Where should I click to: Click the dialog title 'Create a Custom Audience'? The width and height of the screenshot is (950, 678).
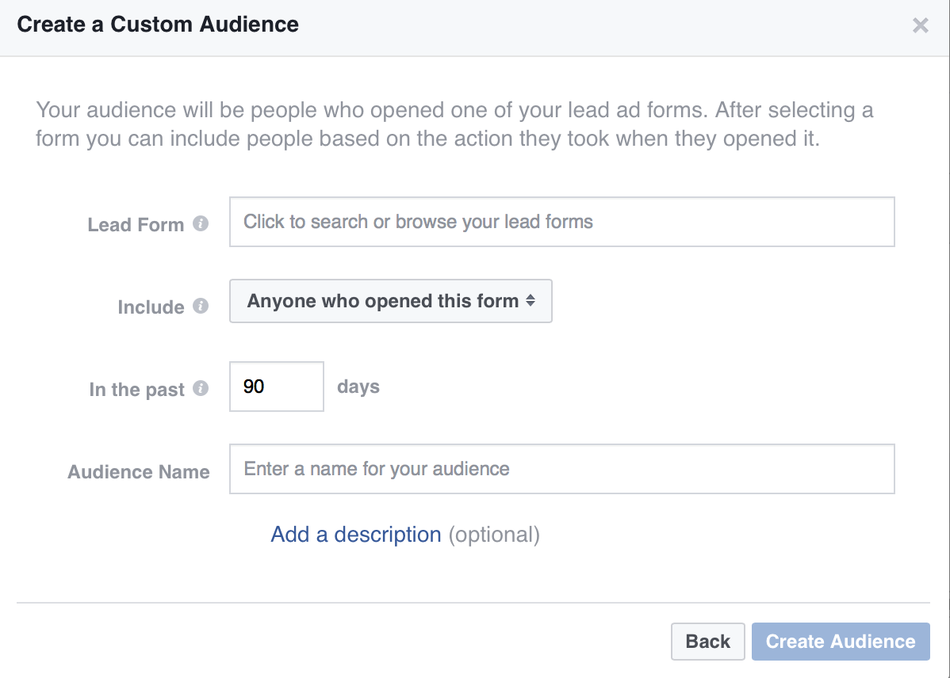[158, 25]
